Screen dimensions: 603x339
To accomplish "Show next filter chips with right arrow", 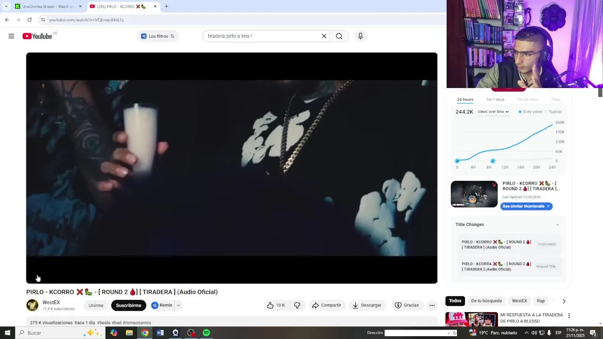I will (564, 301).
